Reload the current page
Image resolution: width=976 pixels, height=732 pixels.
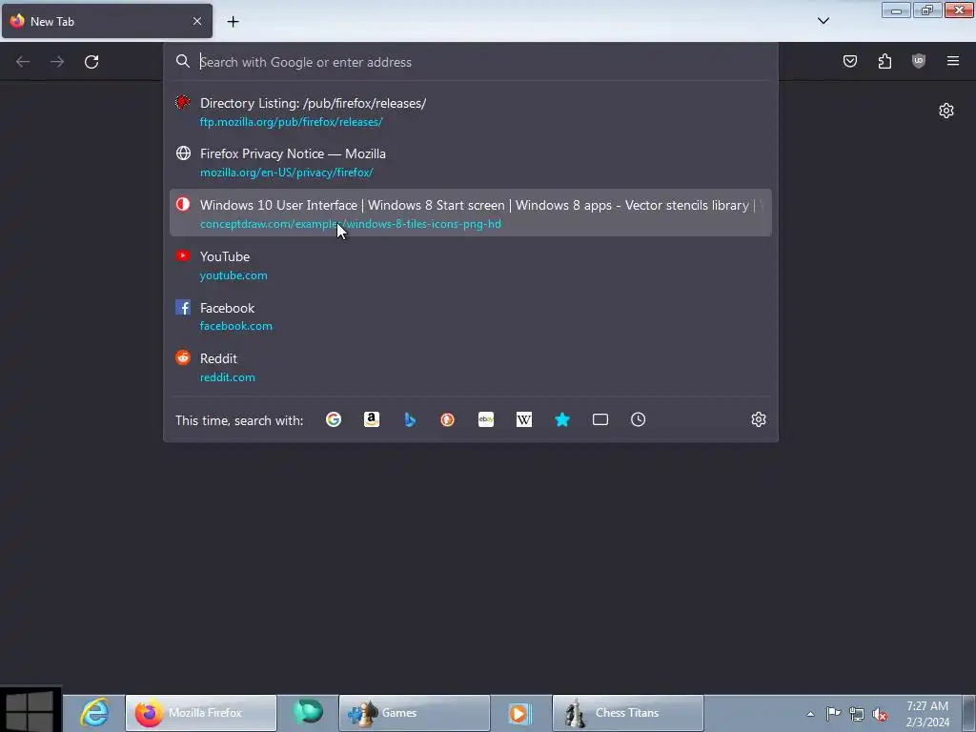coord(91,62)
